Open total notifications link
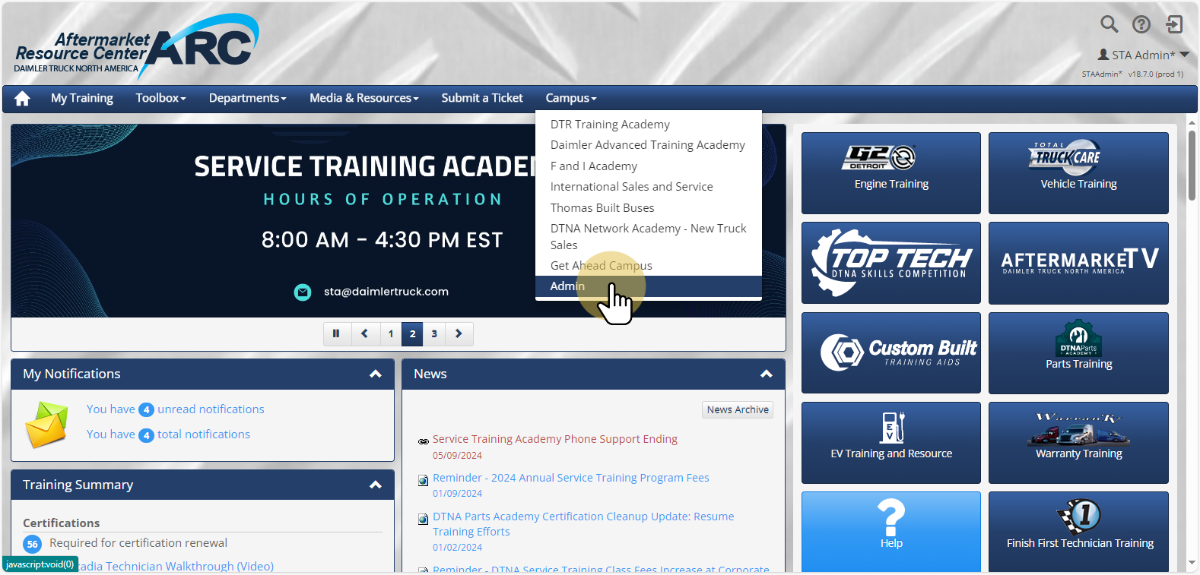1200x575 pixels. tap(168, 434)
